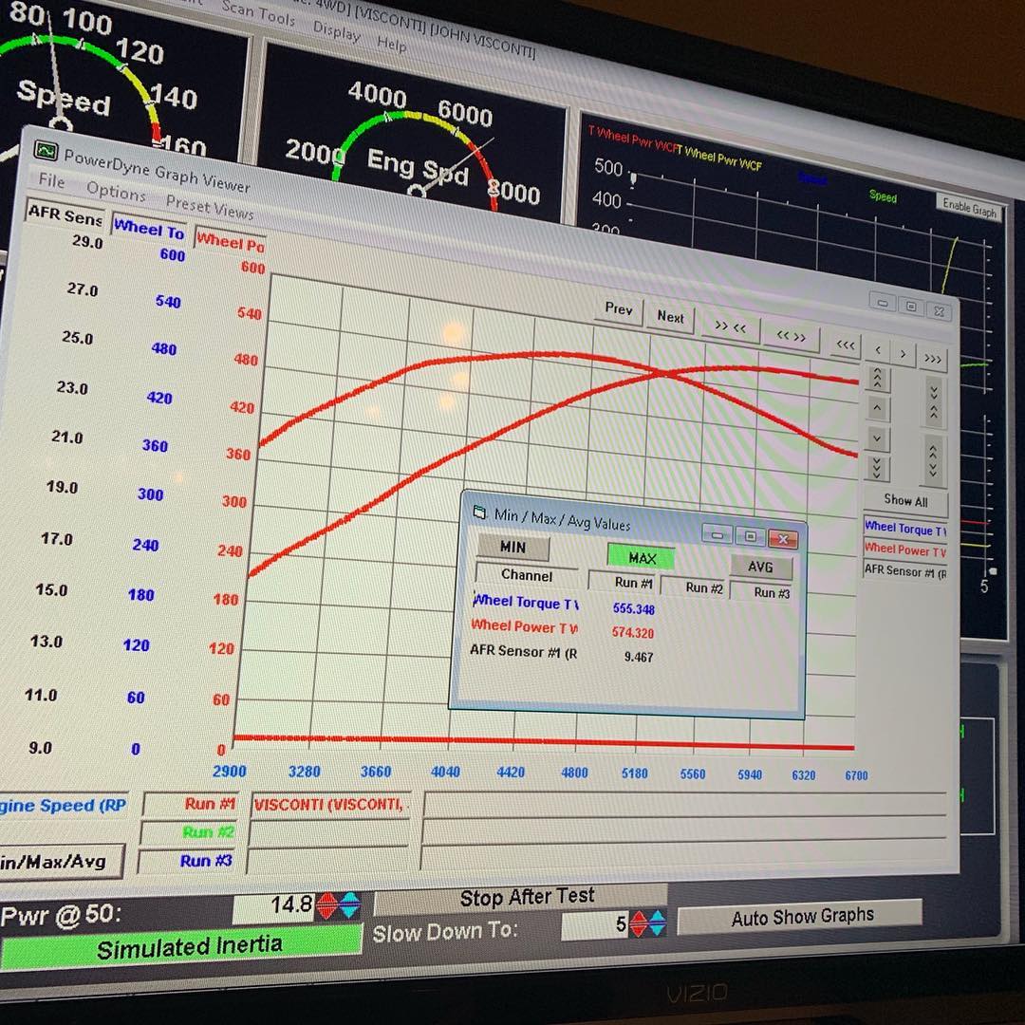Click the Next button above the graph
Screen dimensions: 1025x1025
(x=670, y=318)
